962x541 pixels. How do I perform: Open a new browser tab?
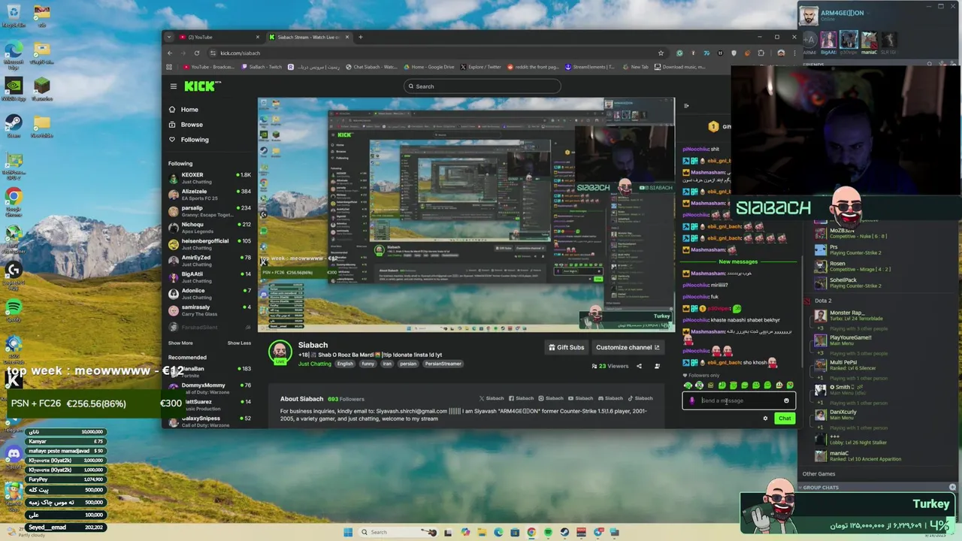360,37
